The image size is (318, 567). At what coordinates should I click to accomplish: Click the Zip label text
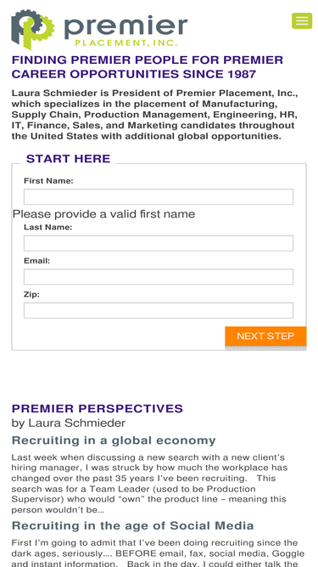[31, 295]
